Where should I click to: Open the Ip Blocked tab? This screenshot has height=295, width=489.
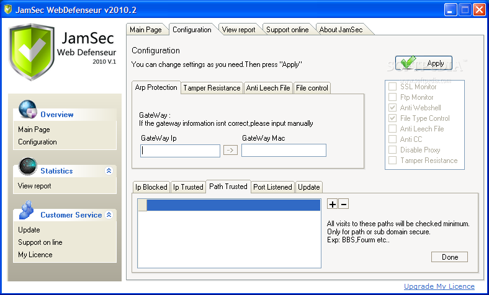pyautogui.click(x=151, y=187)
